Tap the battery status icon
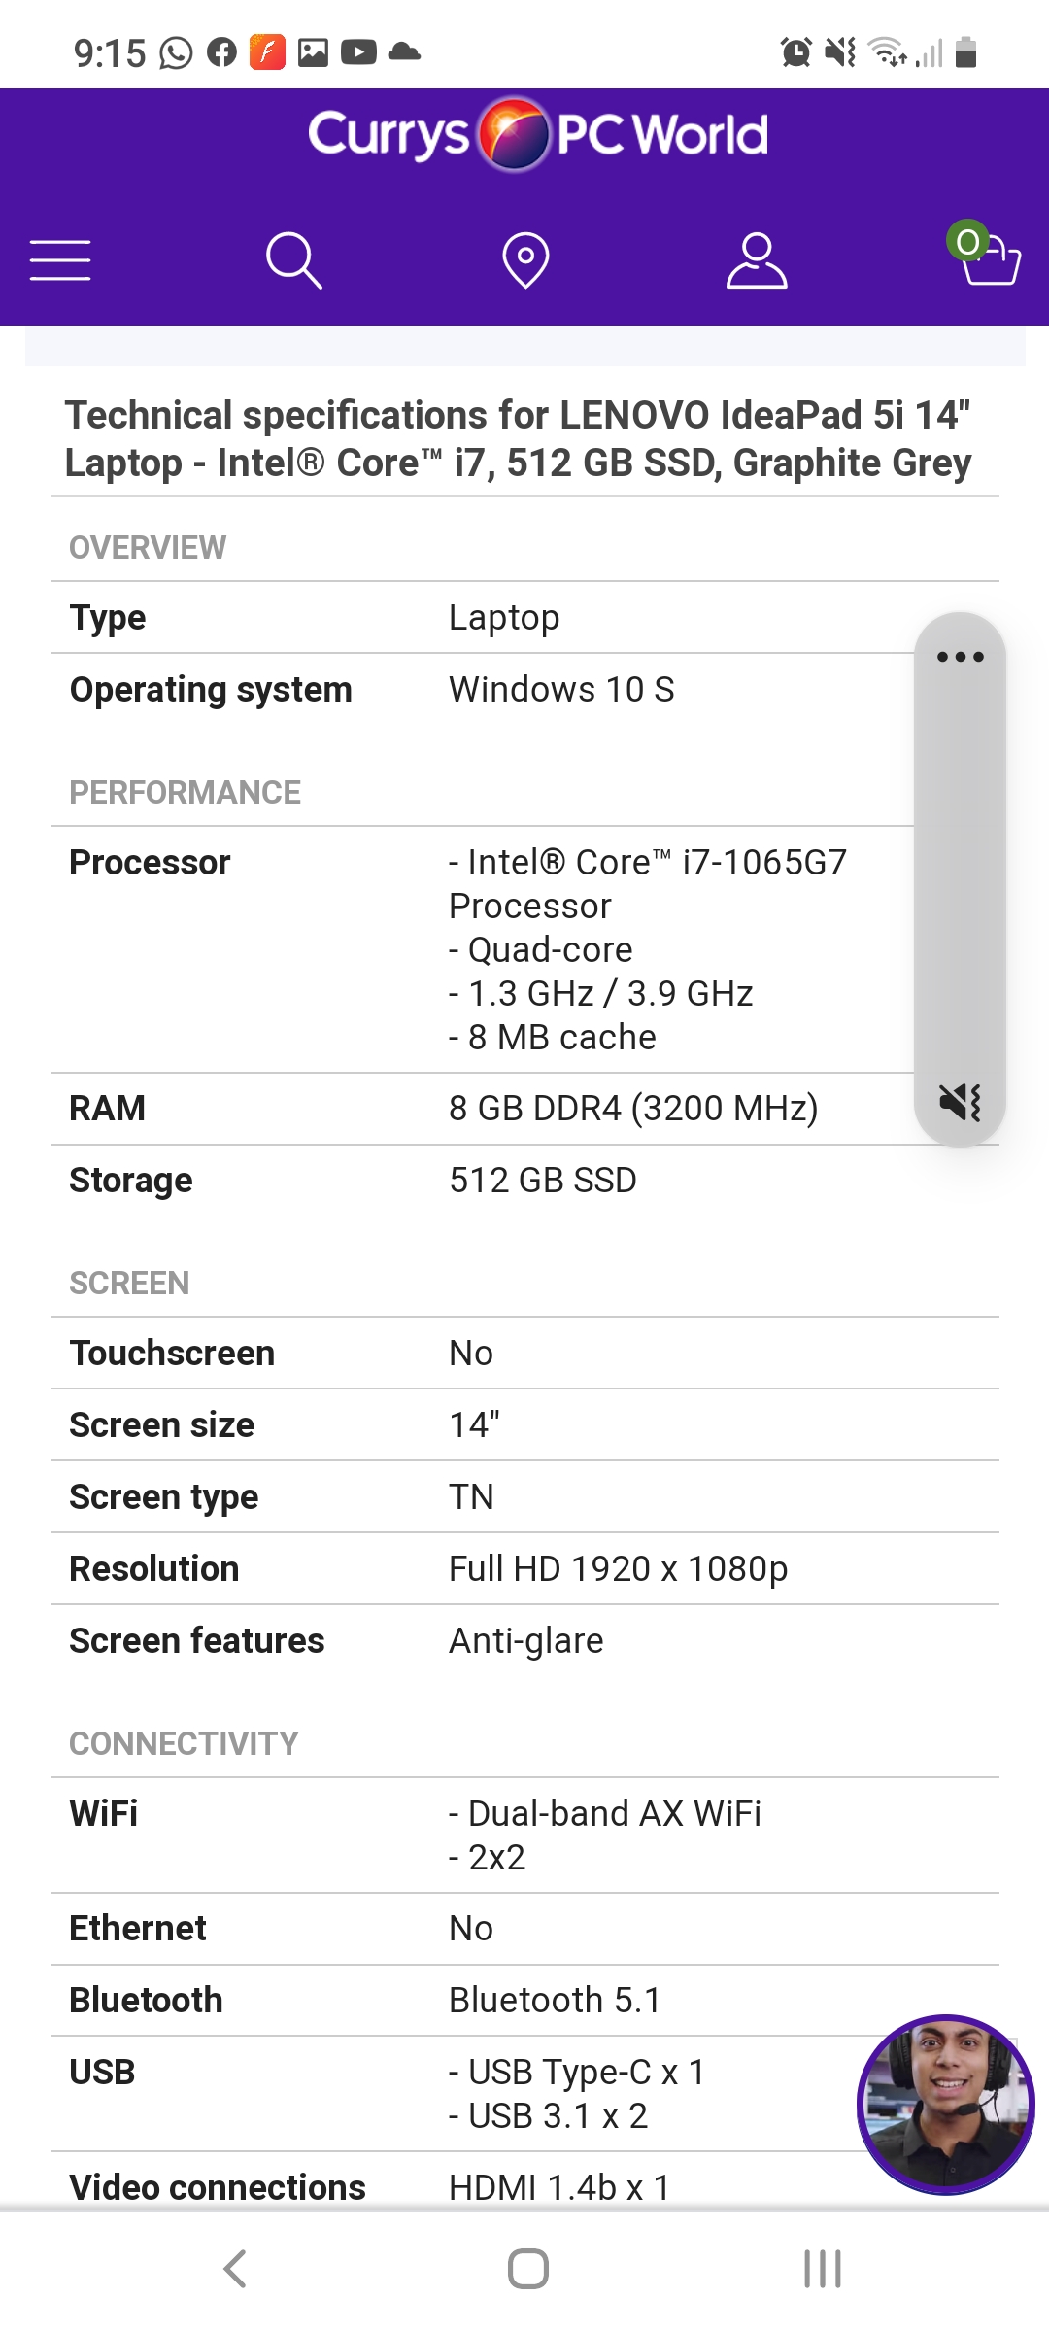Image resolution: width=1049 pixels, height=2332 pixels. pyautogui.click(x=965, y=52)
